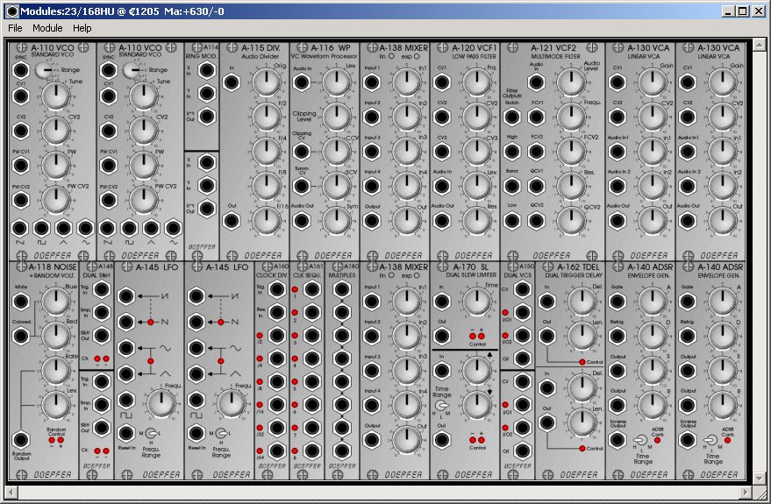Select lin mode on the bottom-row A-138 MIXER
Image resolution: width=771 pixels, height=504 pixels.
tap(391, 275)
